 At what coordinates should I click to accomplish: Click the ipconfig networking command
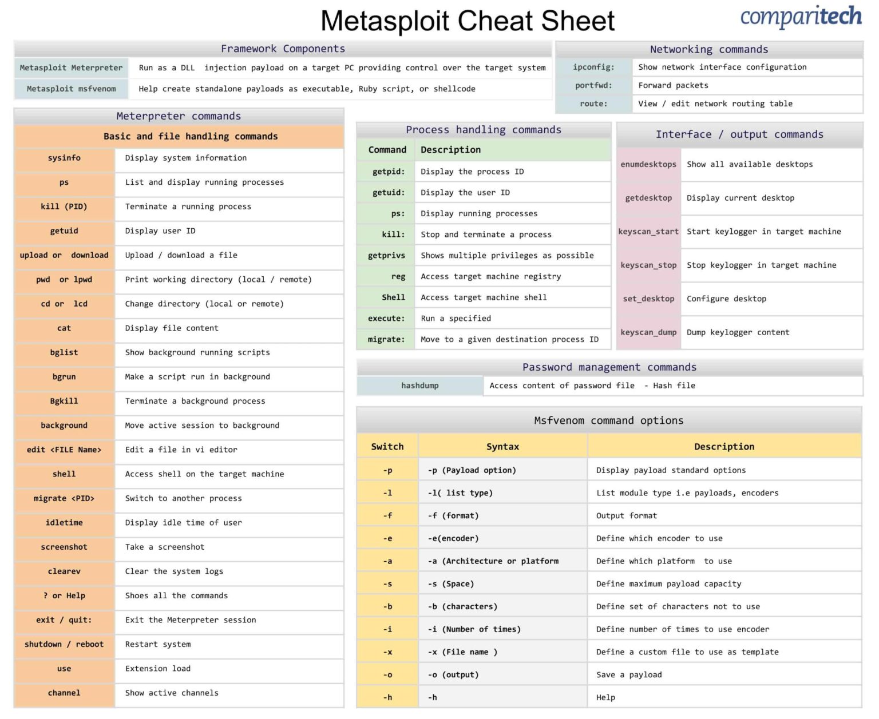pos(593,67)
